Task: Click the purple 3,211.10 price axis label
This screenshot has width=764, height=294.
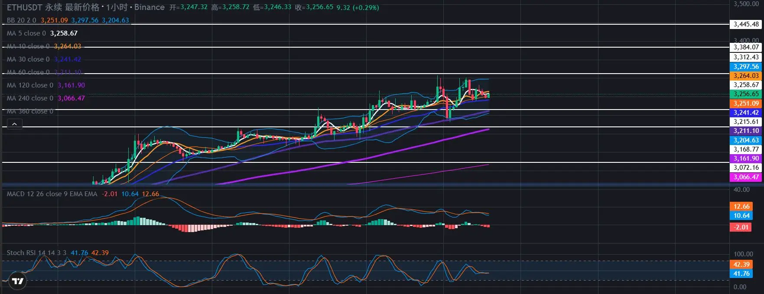Action: 746,131
